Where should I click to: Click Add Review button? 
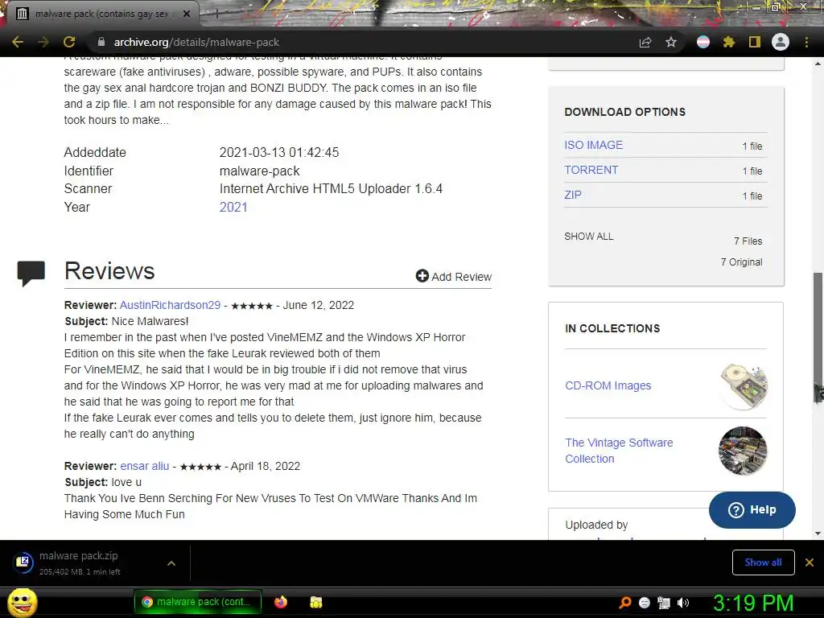point(454,277)
